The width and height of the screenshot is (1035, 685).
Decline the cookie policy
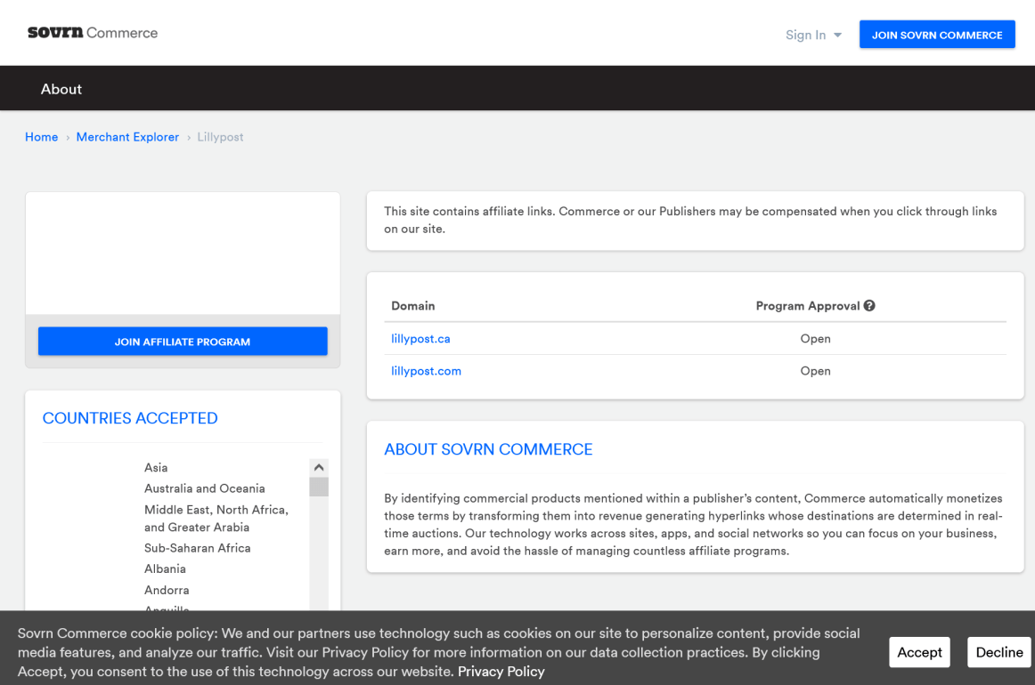pos(998,652)
